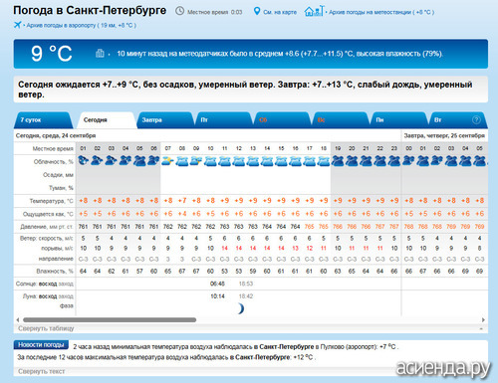Select восход in the Луна row
The width and height of the screenshot is (498, 383).
[48, 296]
